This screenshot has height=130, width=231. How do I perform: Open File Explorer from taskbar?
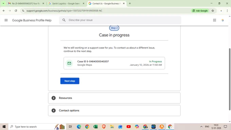[x=112, y=127]
